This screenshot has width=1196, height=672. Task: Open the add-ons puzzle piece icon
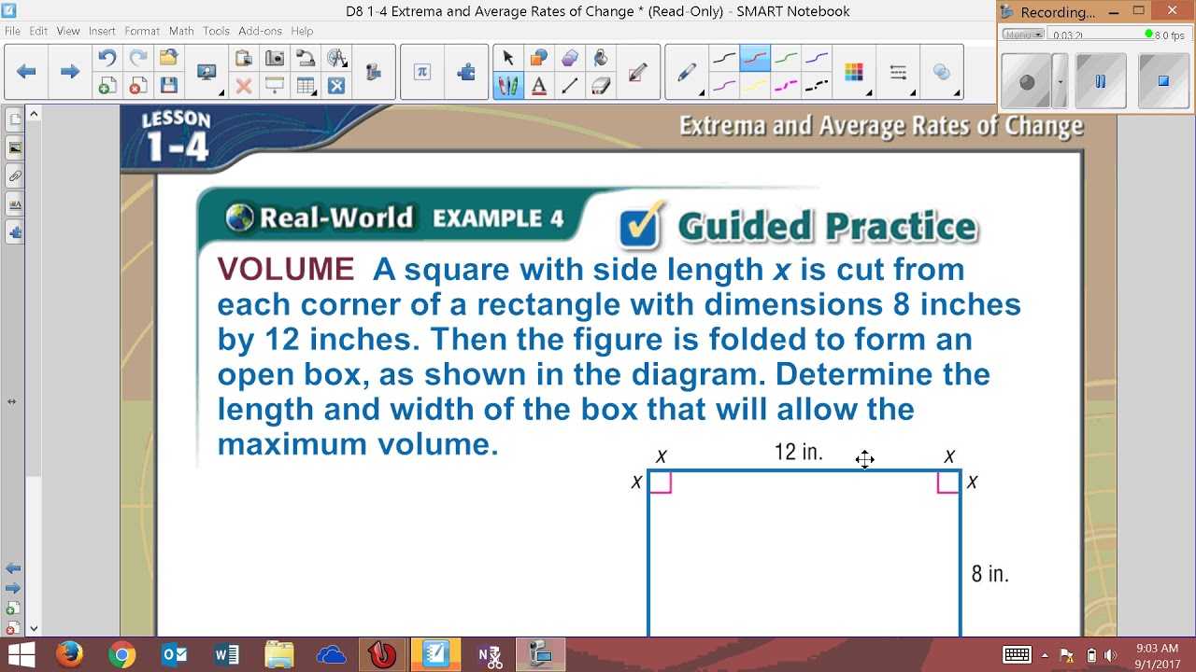click(465, 72)
